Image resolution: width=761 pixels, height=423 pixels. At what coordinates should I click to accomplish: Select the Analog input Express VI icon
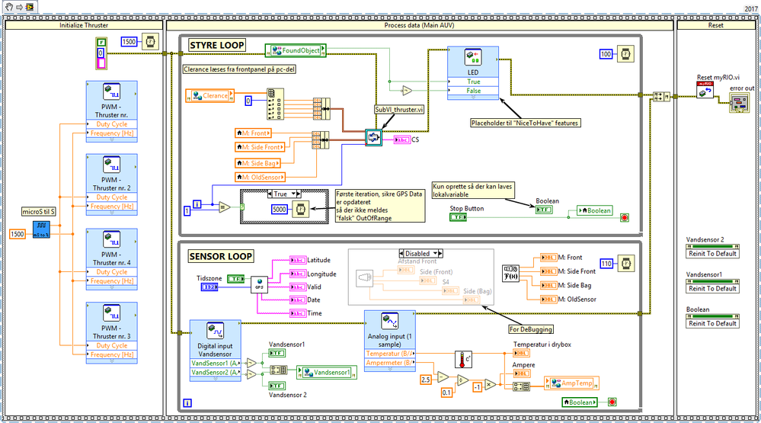[390, 321]
